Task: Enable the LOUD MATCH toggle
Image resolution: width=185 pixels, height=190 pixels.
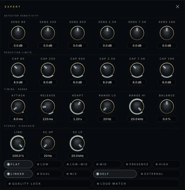Action: [x=137, y=184]
